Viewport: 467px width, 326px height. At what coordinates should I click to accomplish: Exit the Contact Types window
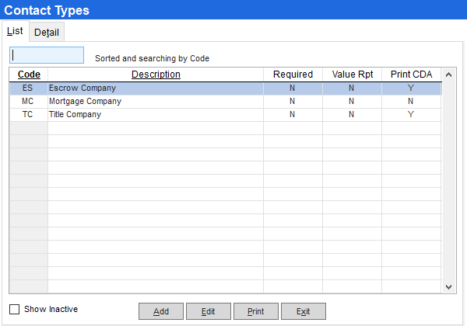point(303,311)
